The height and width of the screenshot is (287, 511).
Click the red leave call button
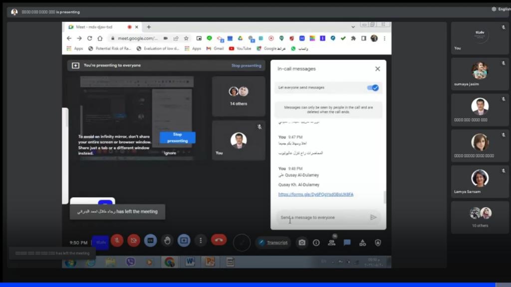[219, 240]
